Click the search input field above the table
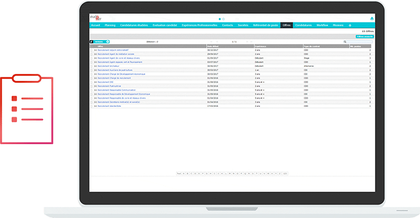The width and height of the screenshot is (420, 218). tap(360, 42)
